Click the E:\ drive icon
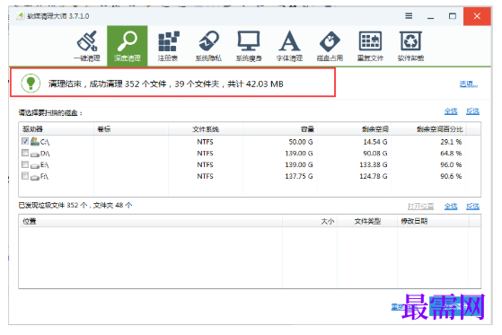Screen dimensions: 502x335 [35, 165]
